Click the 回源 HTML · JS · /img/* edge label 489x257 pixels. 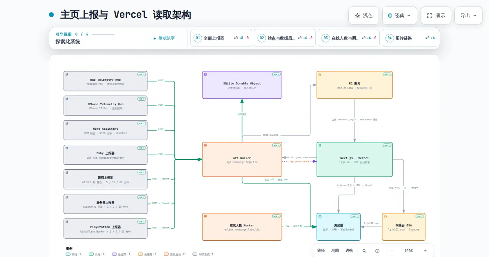tap(404, 188)
